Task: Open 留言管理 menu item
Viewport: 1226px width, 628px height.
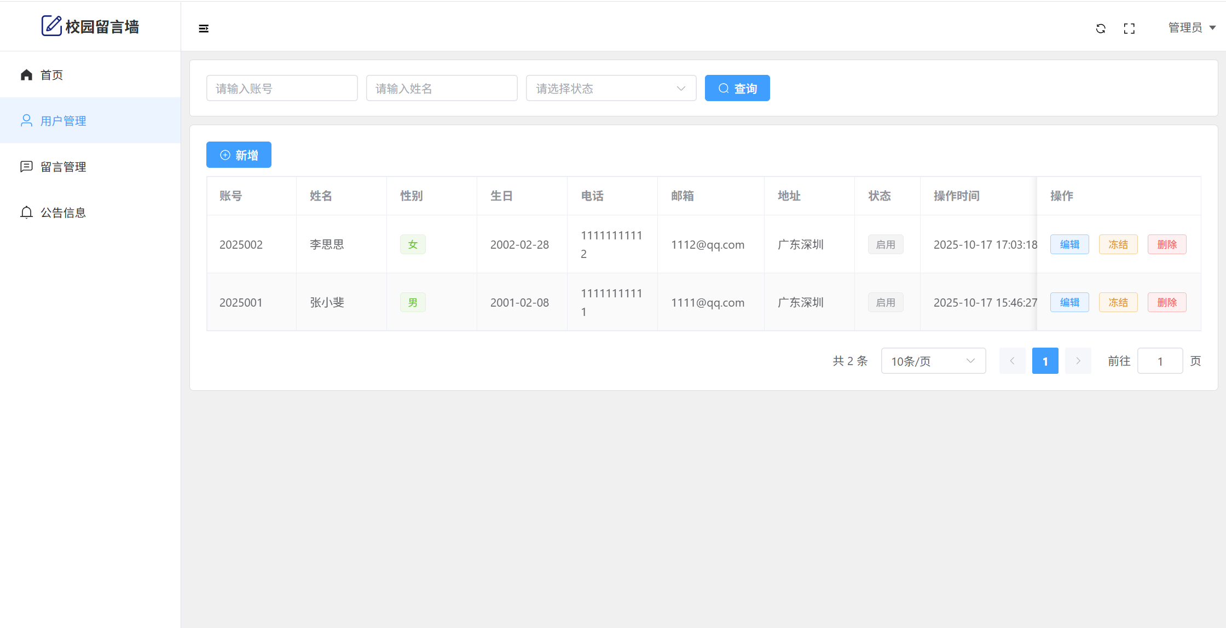Action: (x=63, y=167)
